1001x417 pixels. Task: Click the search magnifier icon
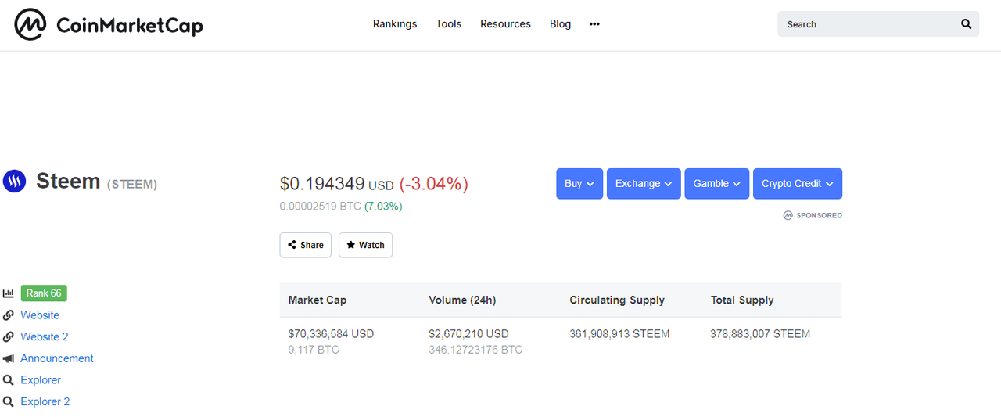pos(966,24)
